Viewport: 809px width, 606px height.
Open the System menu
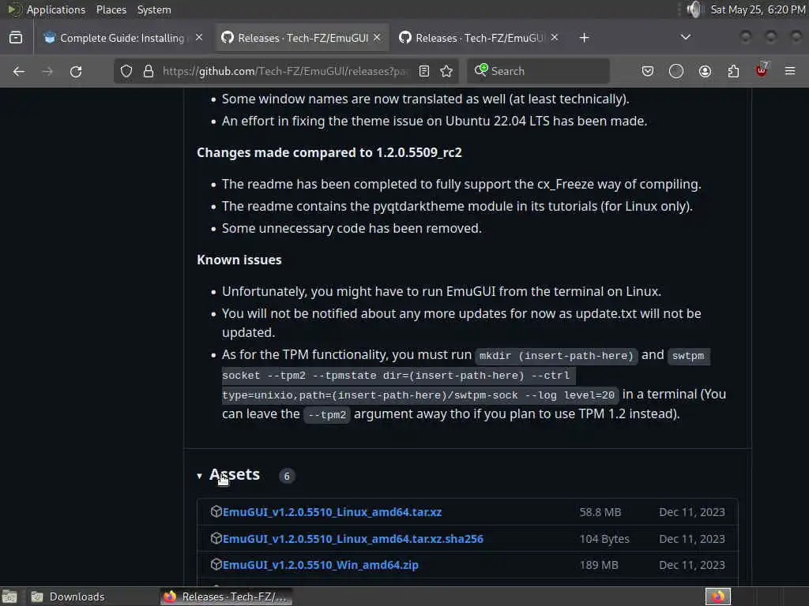coord(154,9)
